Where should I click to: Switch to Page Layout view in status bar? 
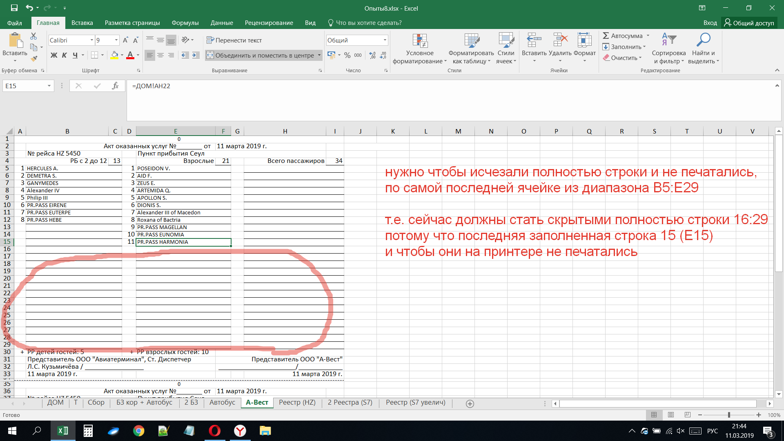pos(671,415)
